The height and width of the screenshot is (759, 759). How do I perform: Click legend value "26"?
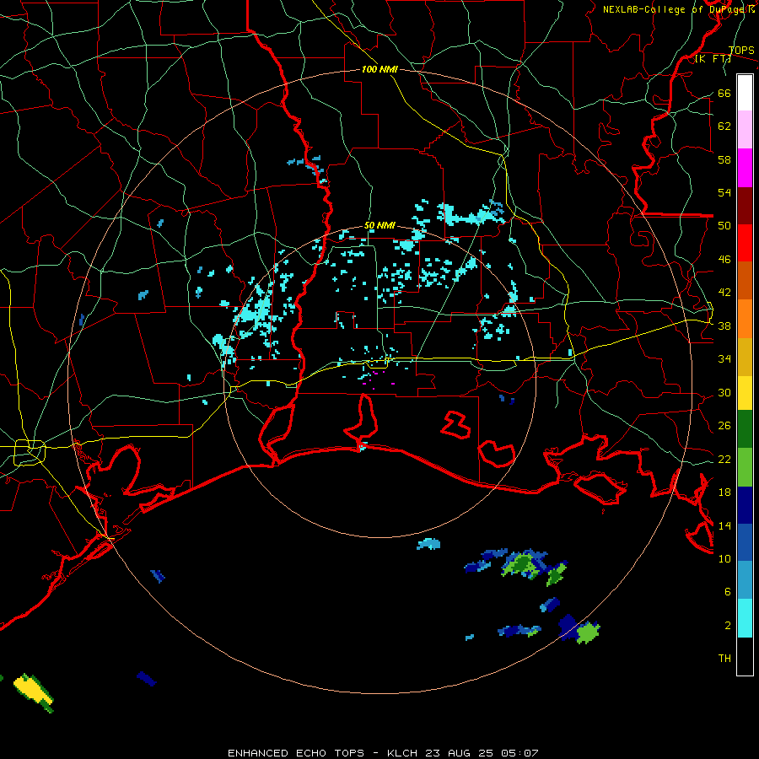point(724,426)
